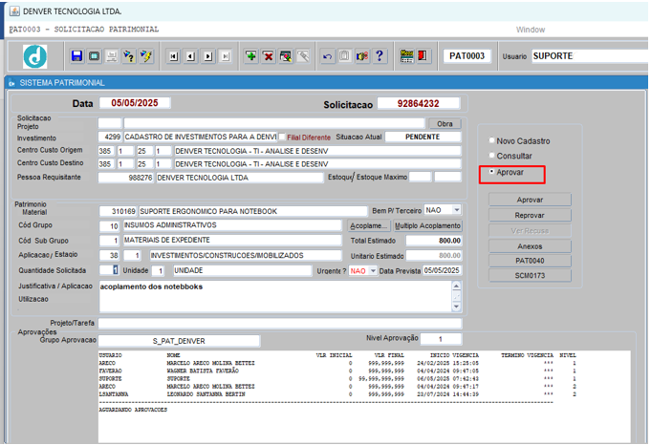651x445 pixels.
Task: Open the Urgente dropdown showing NAO
Action: click(373, 271)
